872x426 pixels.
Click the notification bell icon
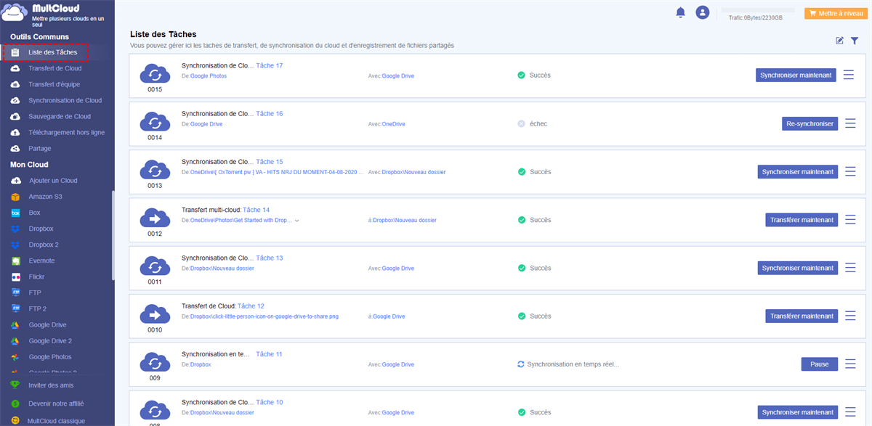coord(681,12)
